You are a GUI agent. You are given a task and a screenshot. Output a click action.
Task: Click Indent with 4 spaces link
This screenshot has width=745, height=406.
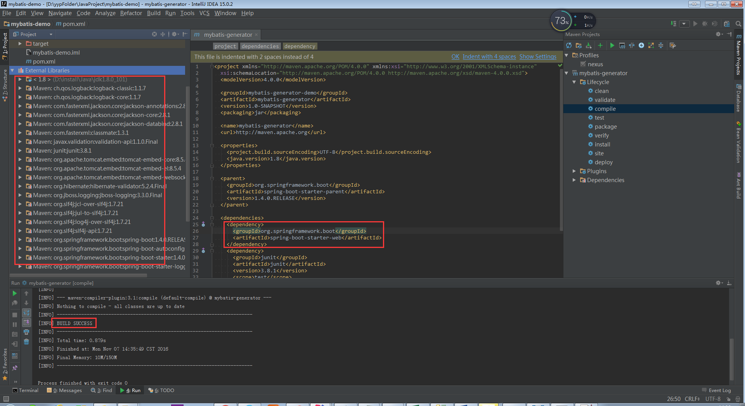[x=489, y=57]
